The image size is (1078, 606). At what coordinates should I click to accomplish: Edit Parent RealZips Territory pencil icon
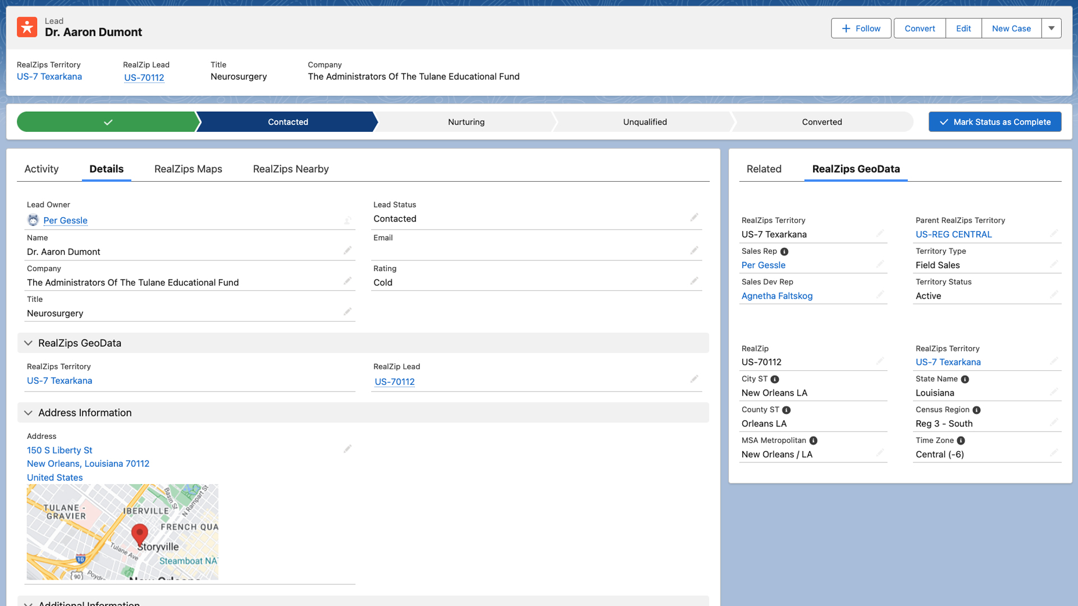(1054, 233)
